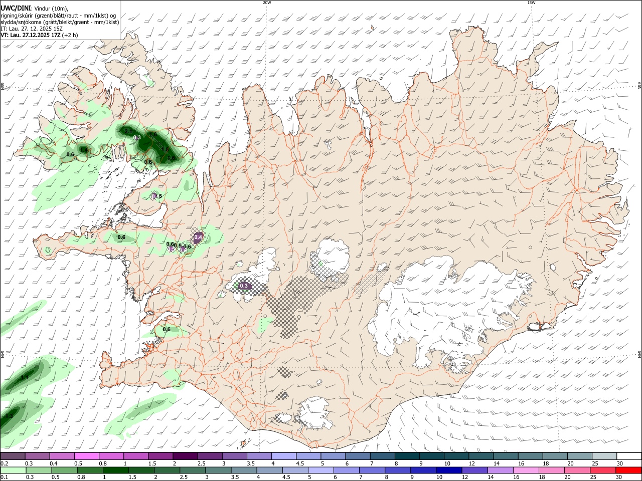This screenshot has height=481, width=642.
Task: Pick the pink rain swatch between 18 and 20
Action: 552,470
